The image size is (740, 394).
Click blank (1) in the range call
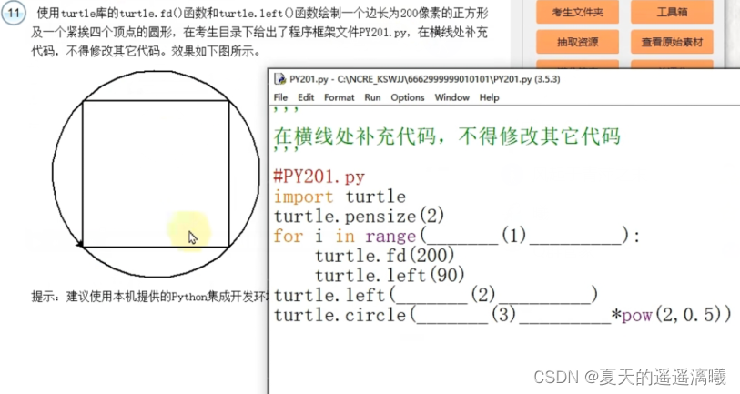click(524, 236)
